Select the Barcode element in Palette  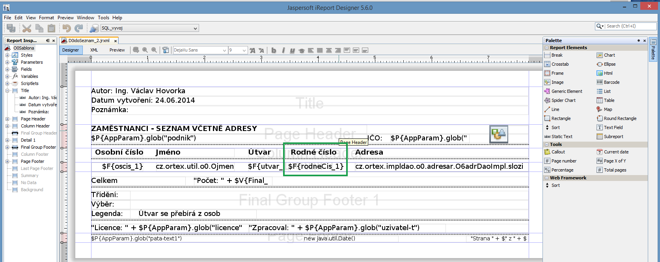click(611, 82)
